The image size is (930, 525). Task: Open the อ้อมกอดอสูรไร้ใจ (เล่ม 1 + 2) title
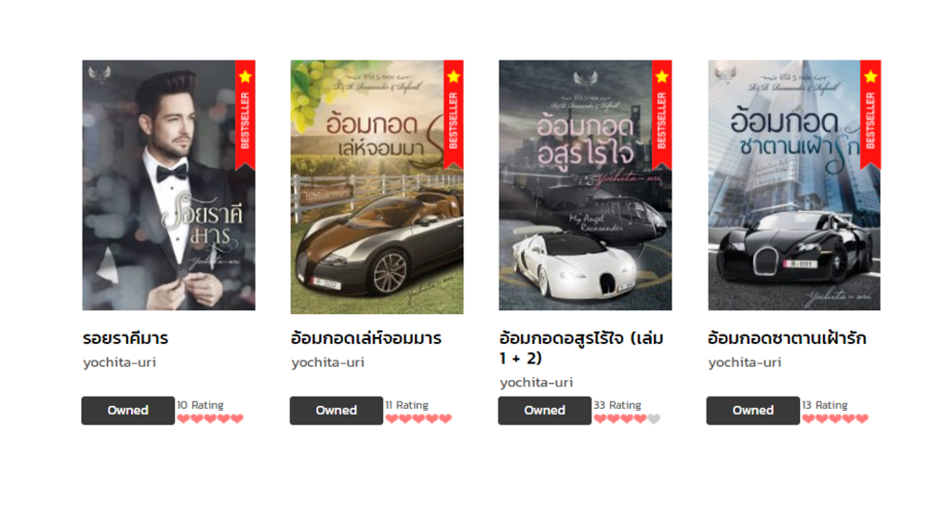click(581, 348)
